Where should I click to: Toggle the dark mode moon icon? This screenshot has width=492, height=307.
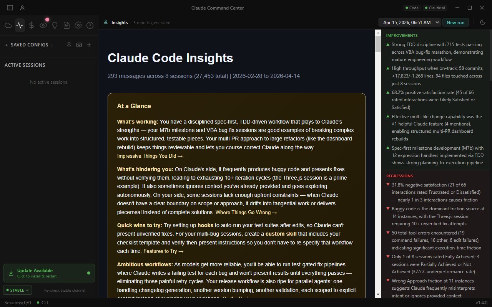[x=483, y=22]
